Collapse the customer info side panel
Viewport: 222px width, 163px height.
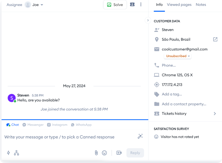[148, 20]
